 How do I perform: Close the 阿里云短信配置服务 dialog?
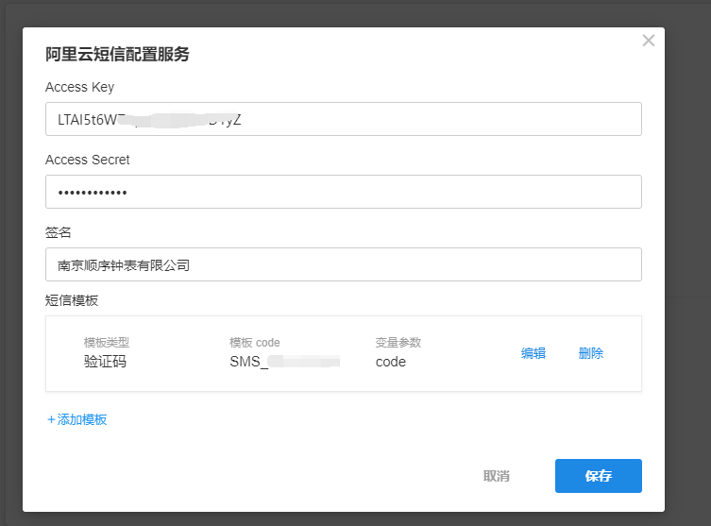click(x=649, y=41)
